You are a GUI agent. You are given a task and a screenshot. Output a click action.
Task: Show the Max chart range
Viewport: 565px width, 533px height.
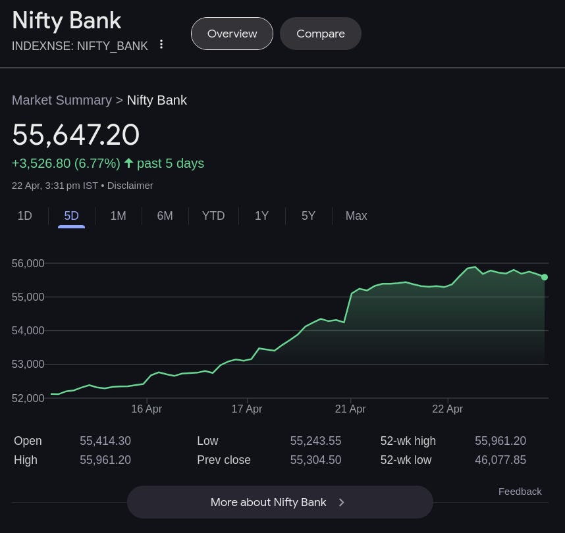click(356, 216)
